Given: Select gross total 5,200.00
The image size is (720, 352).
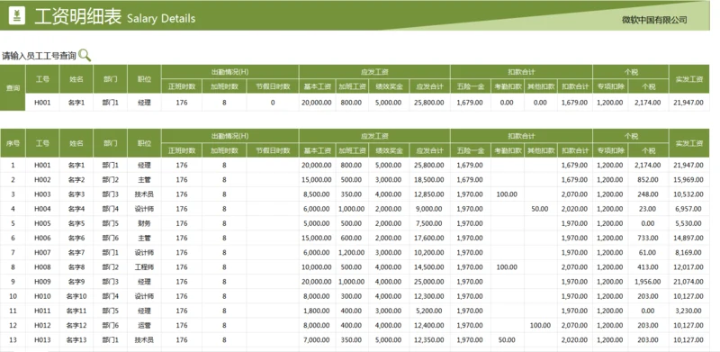Looking at the screenshot, I should [x=429, y=311].
